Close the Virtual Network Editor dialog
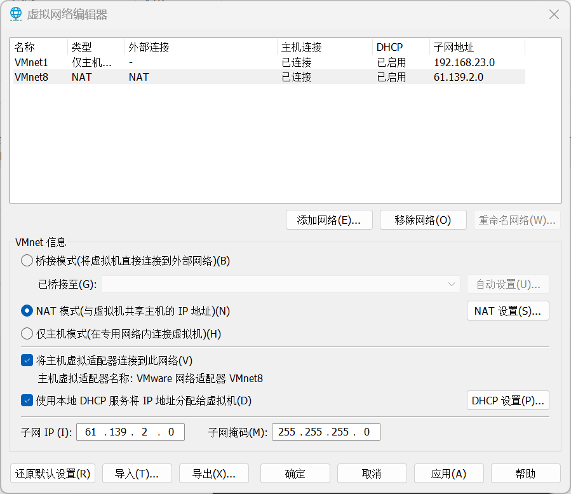Image resolution: width=571 pixels, height=494 pixels. coord(554,15)
